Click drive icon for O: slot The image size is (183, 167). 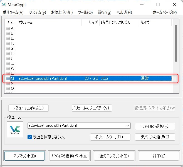pos(8,89)
